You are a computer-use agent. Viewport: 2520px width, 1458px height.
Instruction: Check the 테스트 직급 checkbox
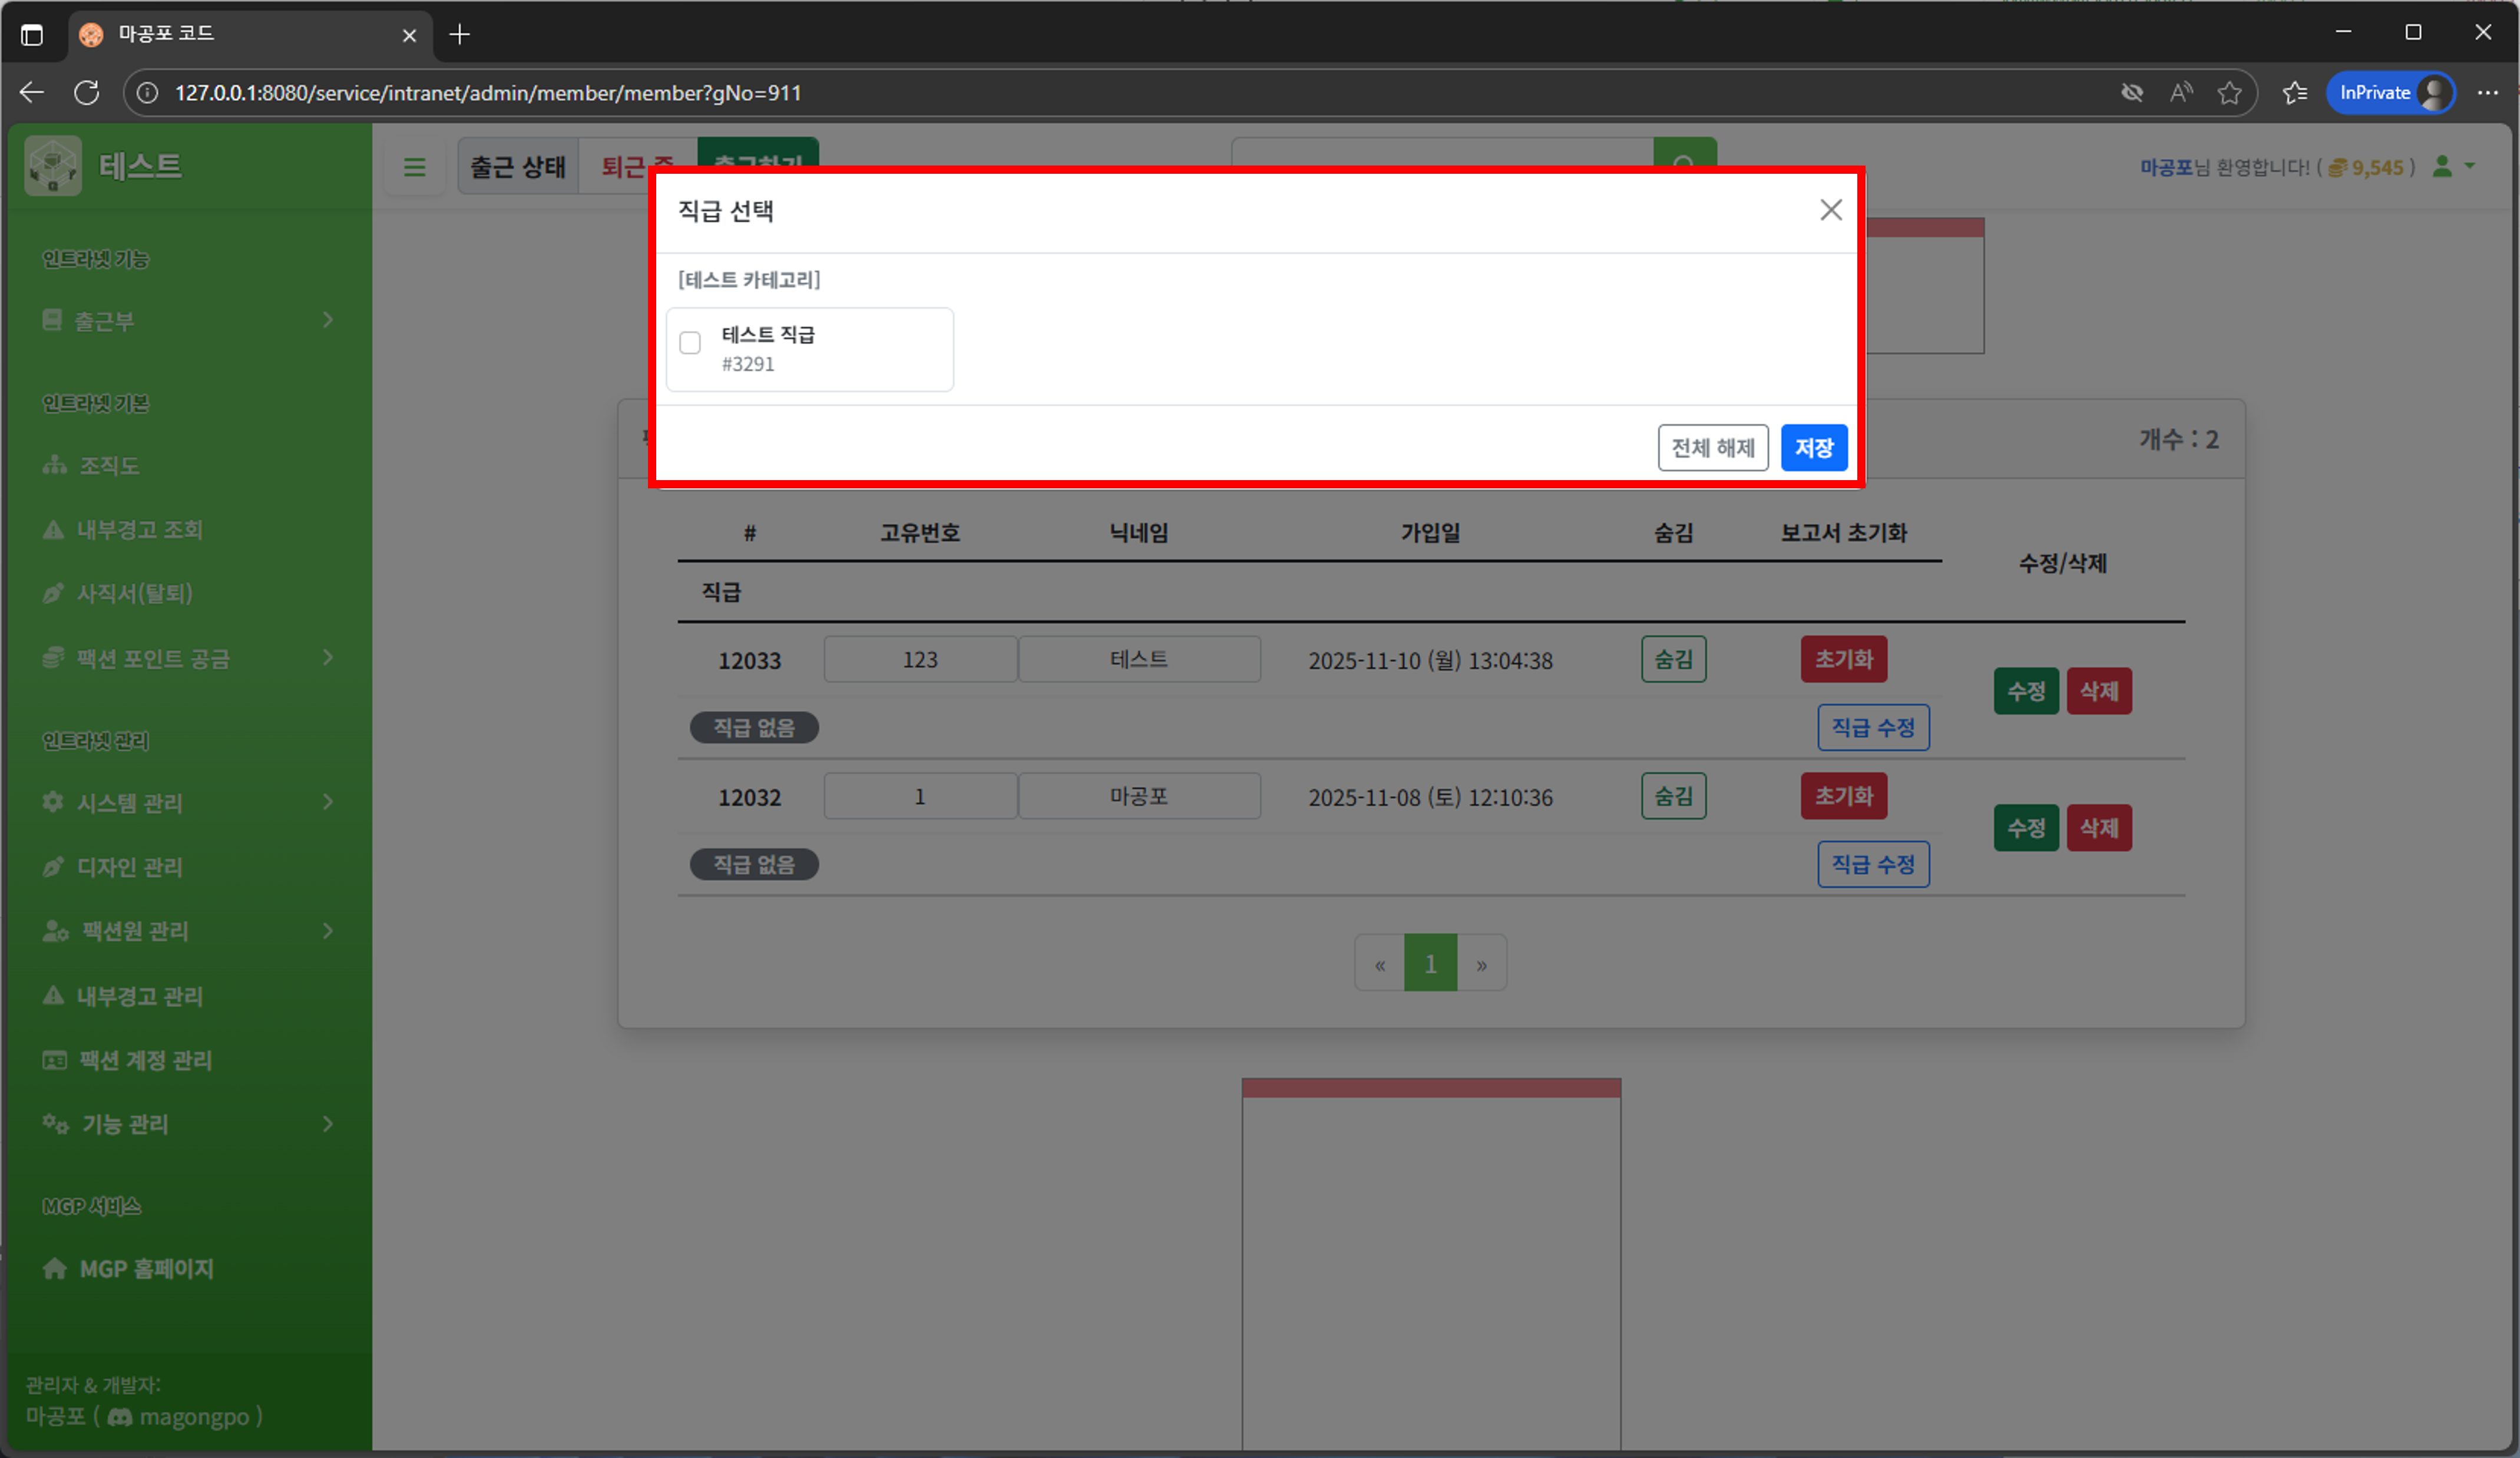tap(690, 343)
